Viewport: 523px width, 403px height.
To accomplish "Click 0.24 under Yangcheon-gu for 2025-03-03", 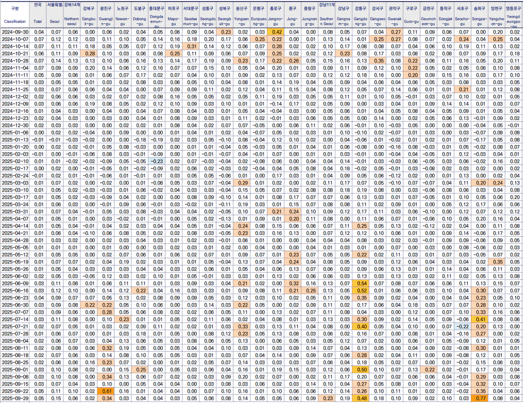I will click(x=496, y=183).
